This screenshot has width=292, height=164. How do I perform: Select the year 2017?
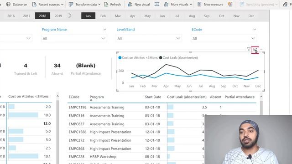(26, 16)
